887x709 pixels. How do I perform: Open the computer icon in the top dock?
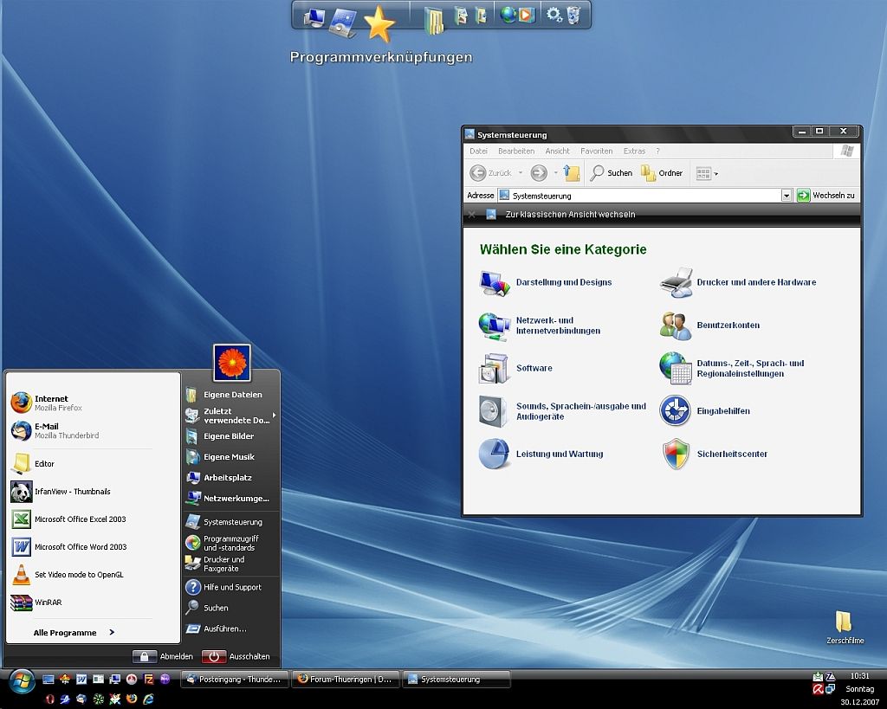coord(314,17)
